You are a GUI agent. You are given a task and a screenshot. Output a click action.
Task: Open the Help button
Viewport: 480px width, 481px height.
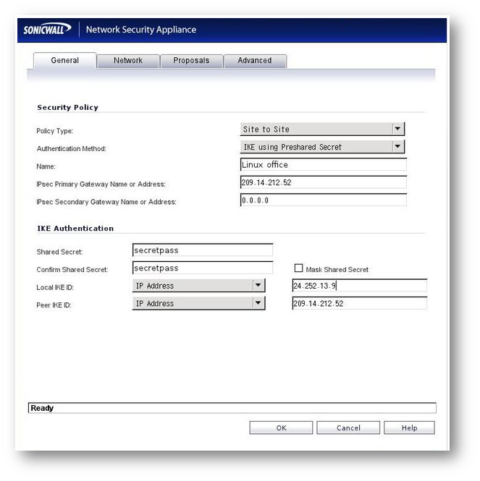click(409, 427)
